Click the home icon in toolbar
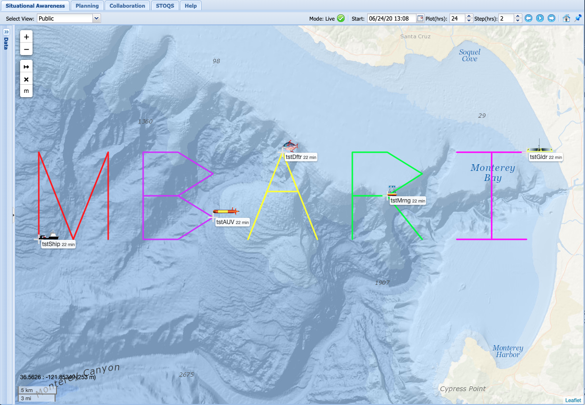This screenshot has height=405, width=585. (x=566, y=18)
